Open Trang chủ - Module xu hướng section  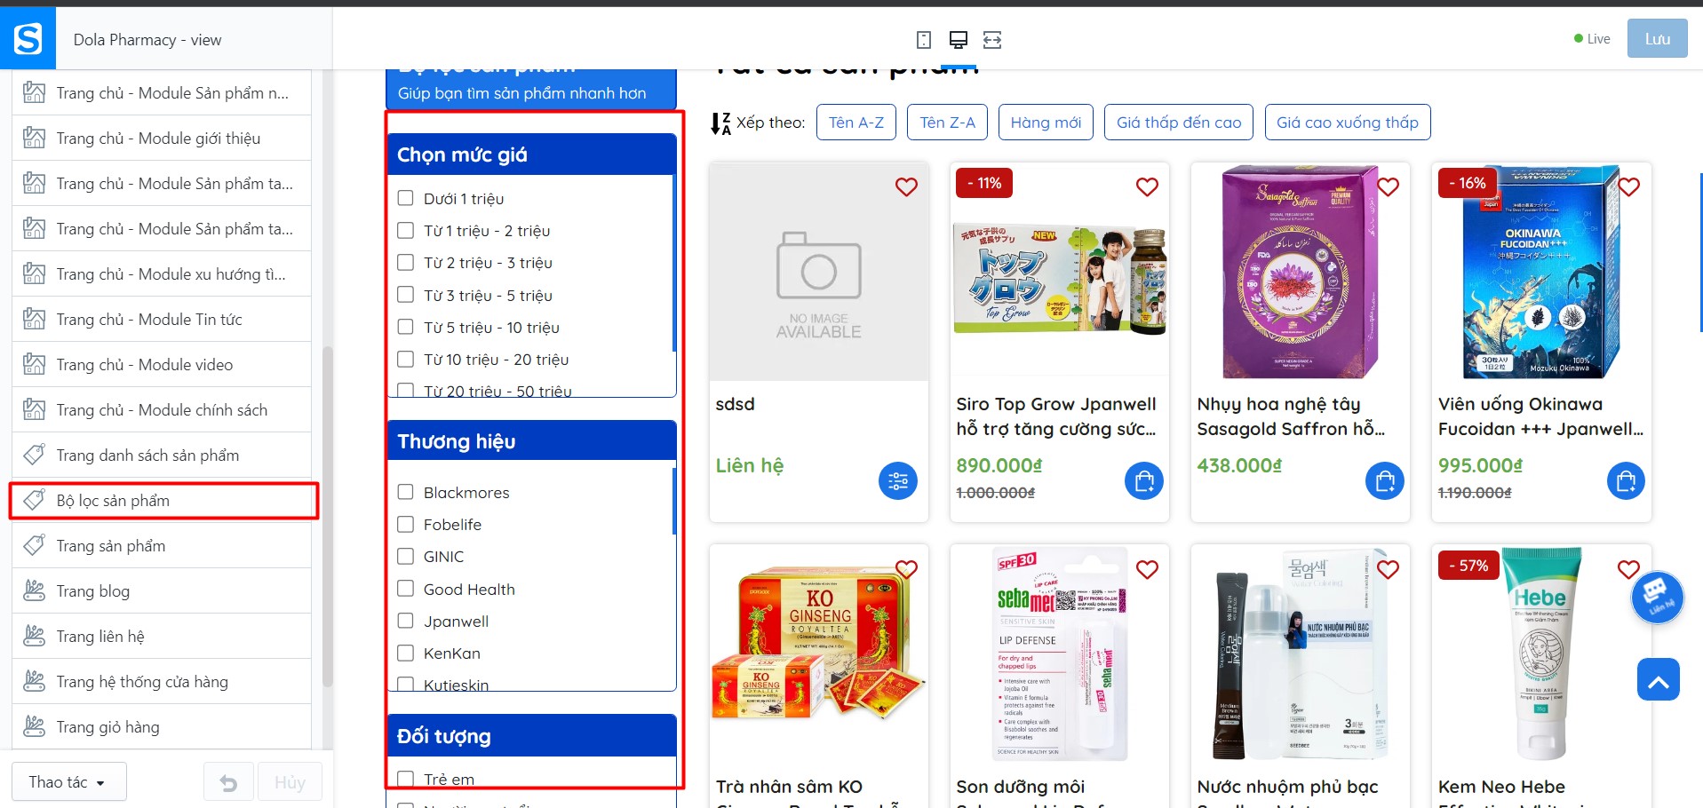162,273
